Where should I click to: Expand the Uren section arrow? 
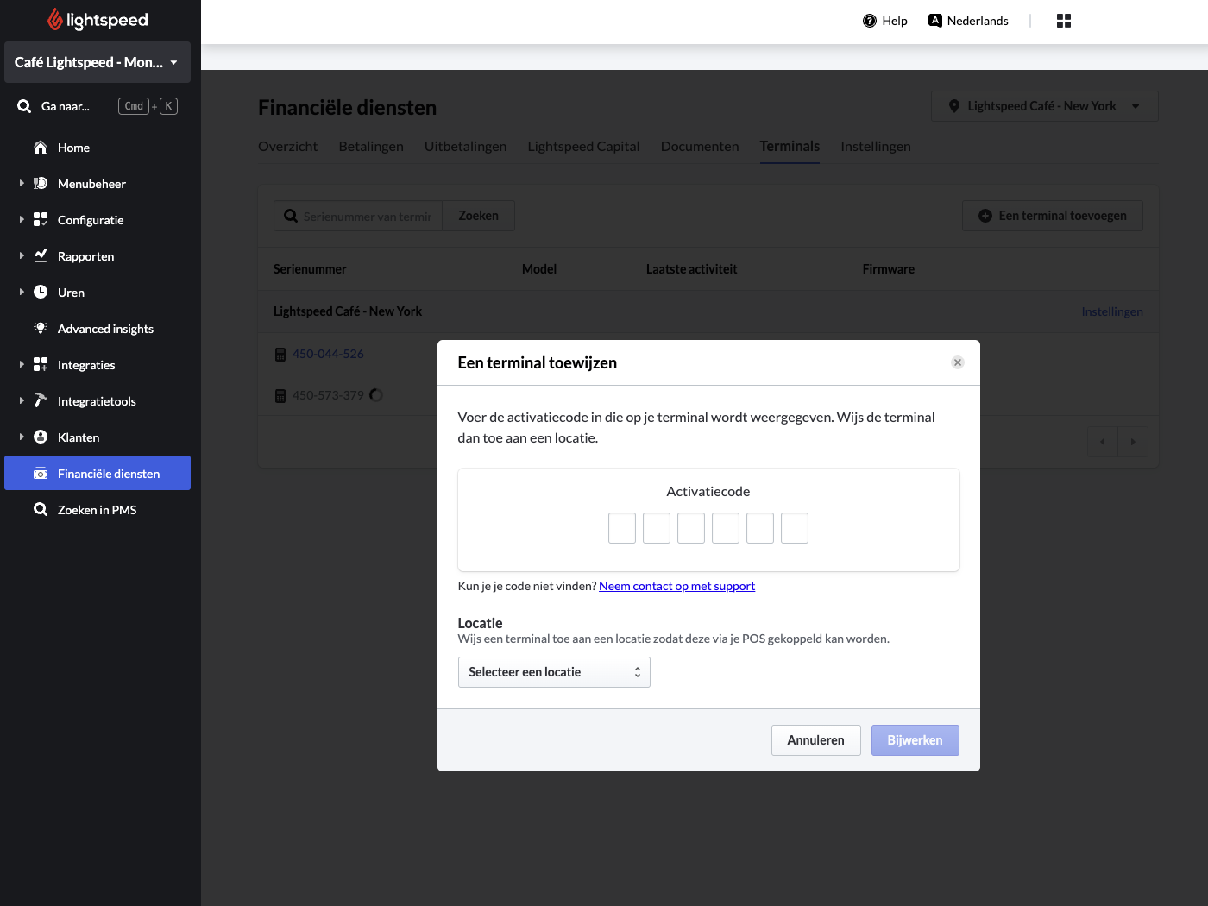[22, 293]
